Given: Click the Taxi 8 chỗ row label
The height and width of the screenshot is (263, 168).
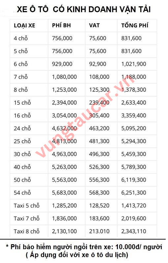Looking at the screenshot, I should (26, 231).
